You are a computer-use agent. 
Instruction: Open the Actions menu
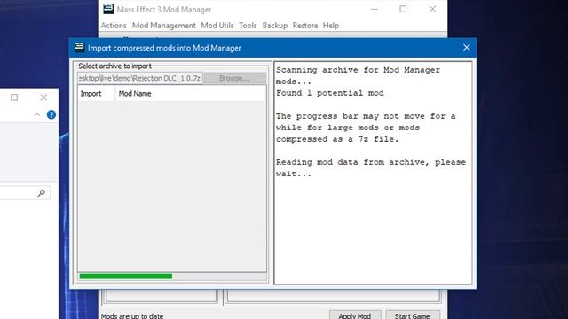[x=114, y=26]
